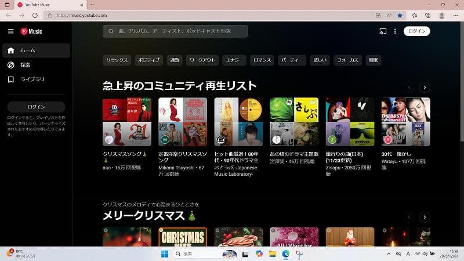The height and width of the screenshot is (261, 464).
Task: Open the ヒット曲厳選！80年代 playlist thumbnail
Action: click(238, 122)
